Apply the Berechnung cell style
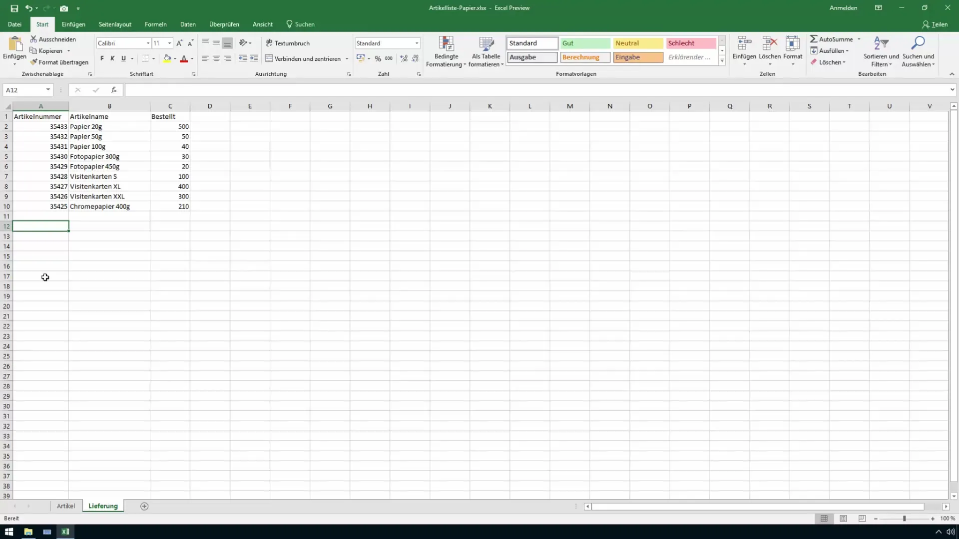This screenshot has width=959, height=539. [x=585, y=57]
